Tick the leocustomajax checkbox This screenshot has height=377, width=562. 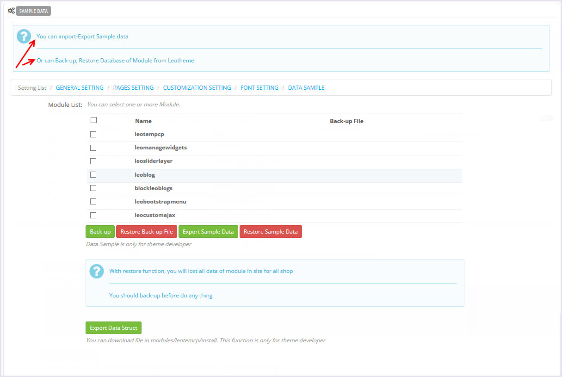[x=93, y=215]
